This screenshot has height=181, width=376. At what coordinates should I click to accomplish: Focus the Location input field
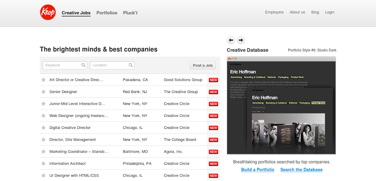click(x=112, y=65)
